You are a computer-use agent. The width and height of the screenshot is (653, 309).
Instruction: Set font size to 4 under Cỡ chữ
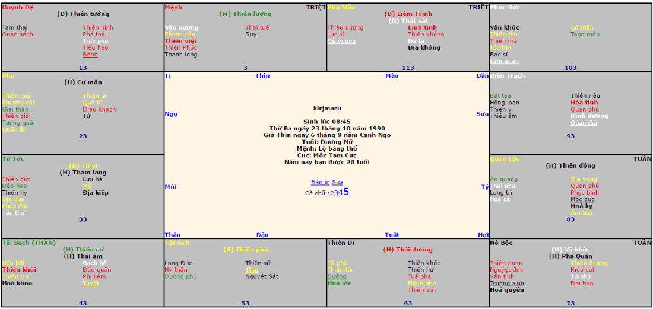[341, 193]
